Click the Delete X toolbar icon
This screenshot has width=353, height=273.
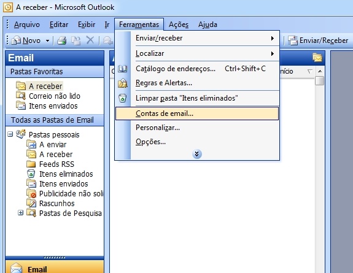click(90, 40)
